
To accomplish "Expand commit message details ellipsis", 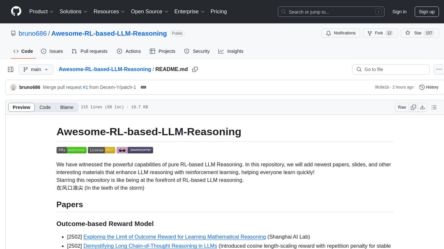I will point(143,87).
